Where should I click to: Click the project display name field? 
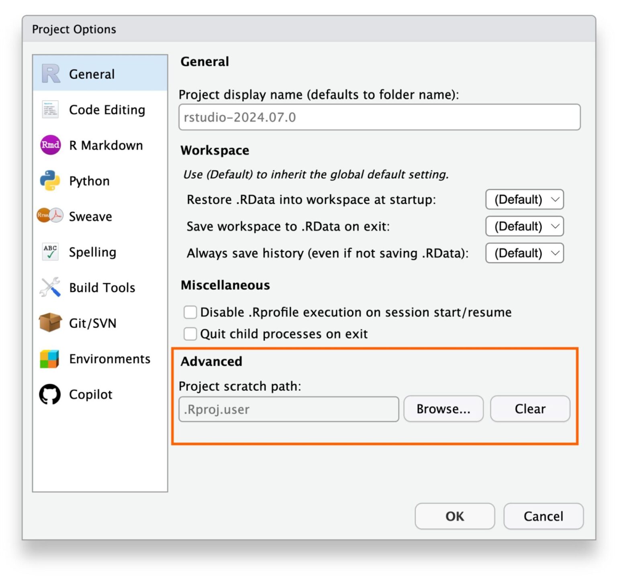click(x=379, y=117)
